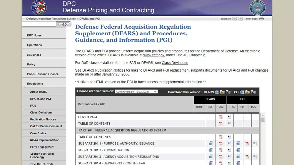Decrease text size with minus button
Screen dimensions: 294x165
[235, 19]
